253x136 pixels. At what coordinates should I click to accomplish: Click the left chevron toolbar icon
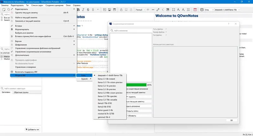(163, 10)
